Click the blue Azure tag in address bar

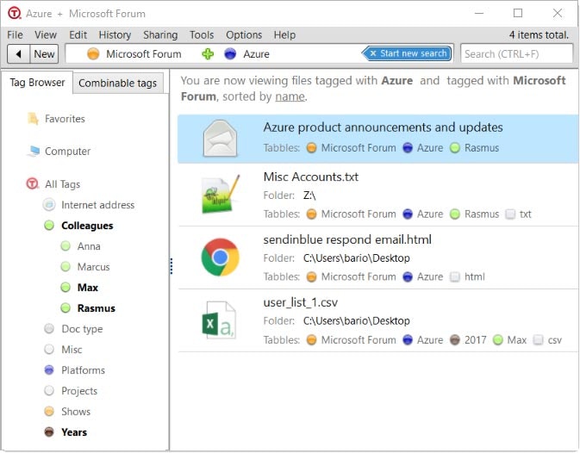tap(246, 54)
